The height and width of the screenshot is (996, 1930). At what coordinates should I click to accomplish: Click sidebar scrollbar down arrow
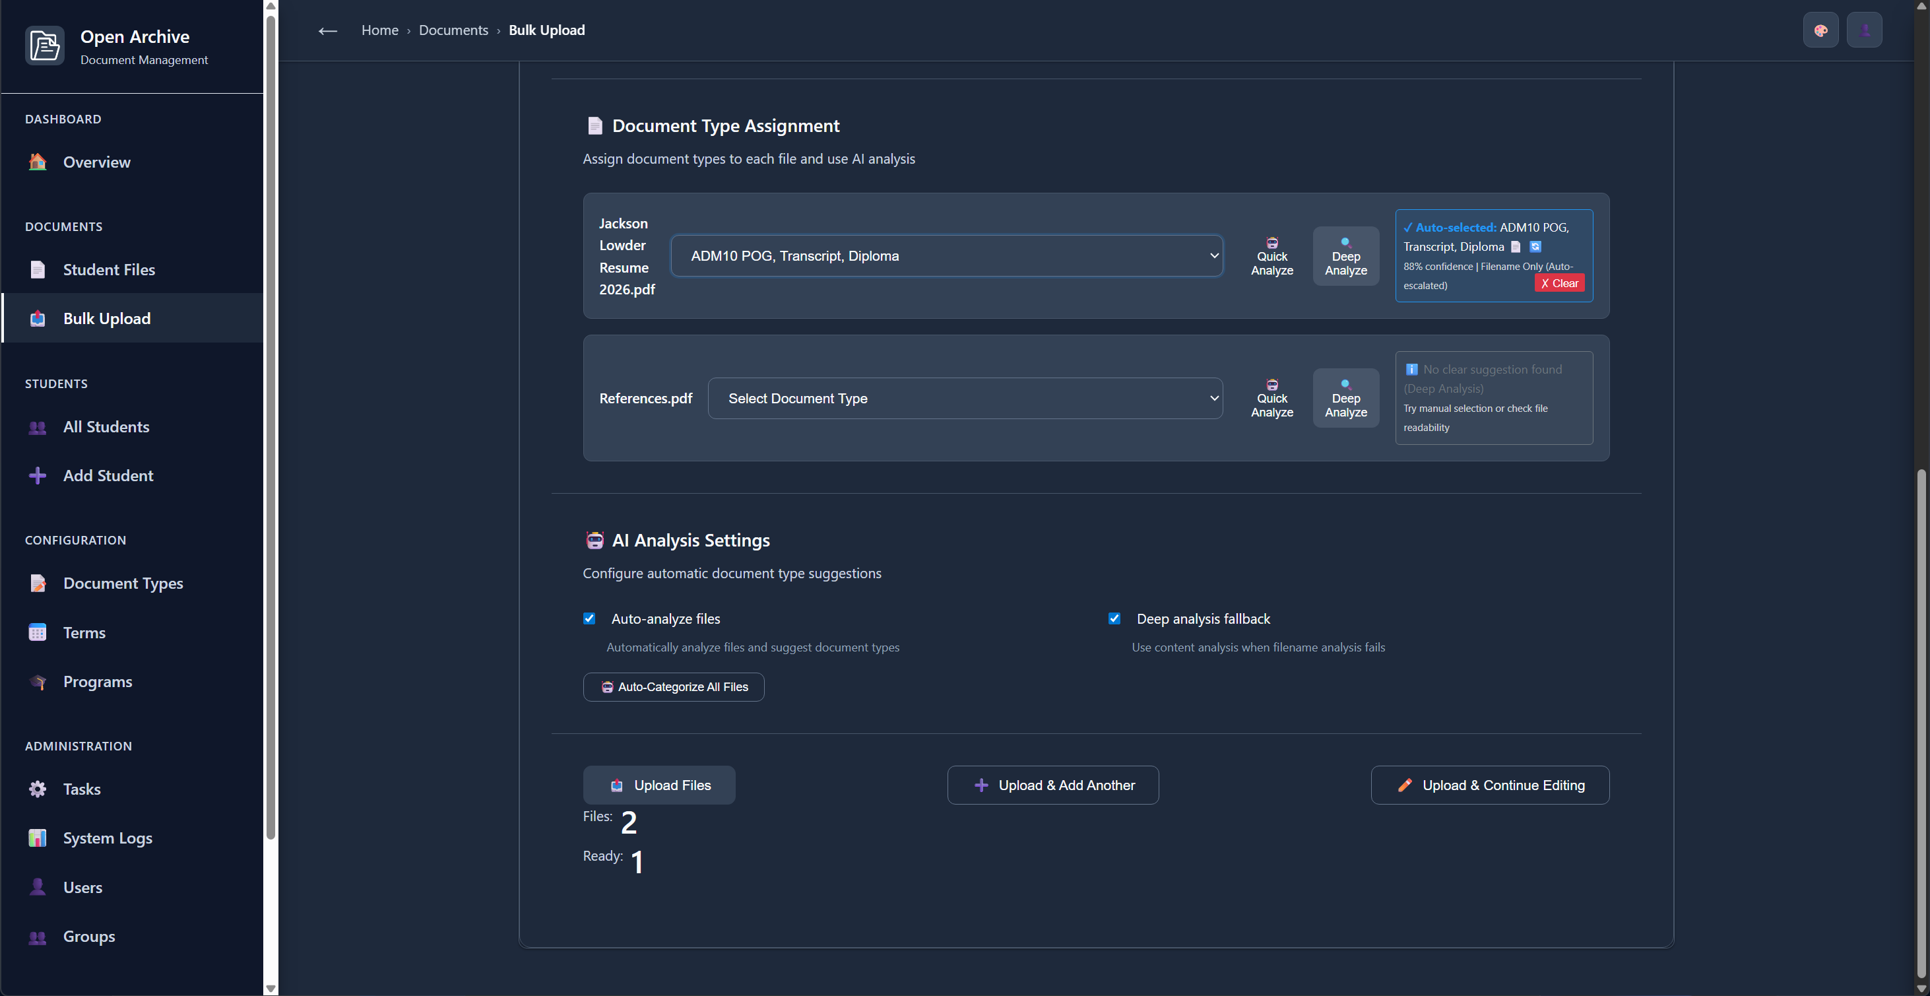point(271,989)
